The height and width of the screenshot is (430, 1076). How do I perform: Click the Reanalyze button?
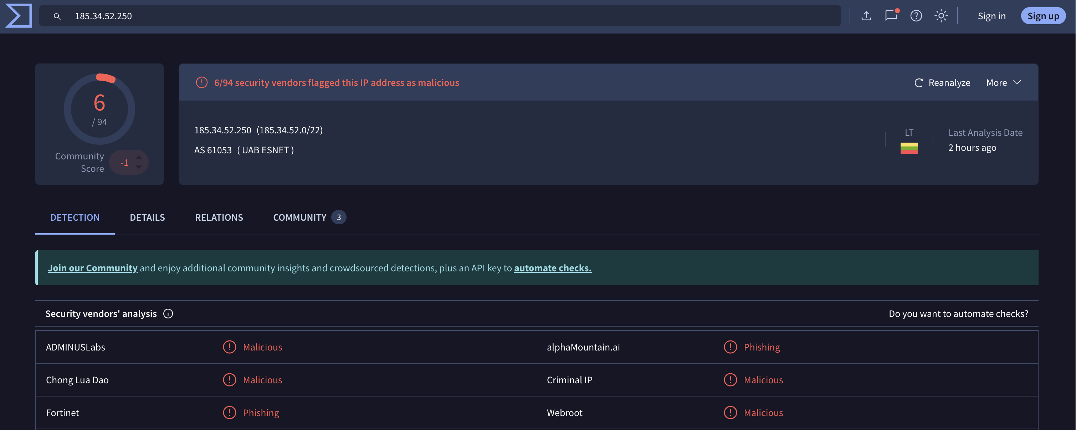942,83
